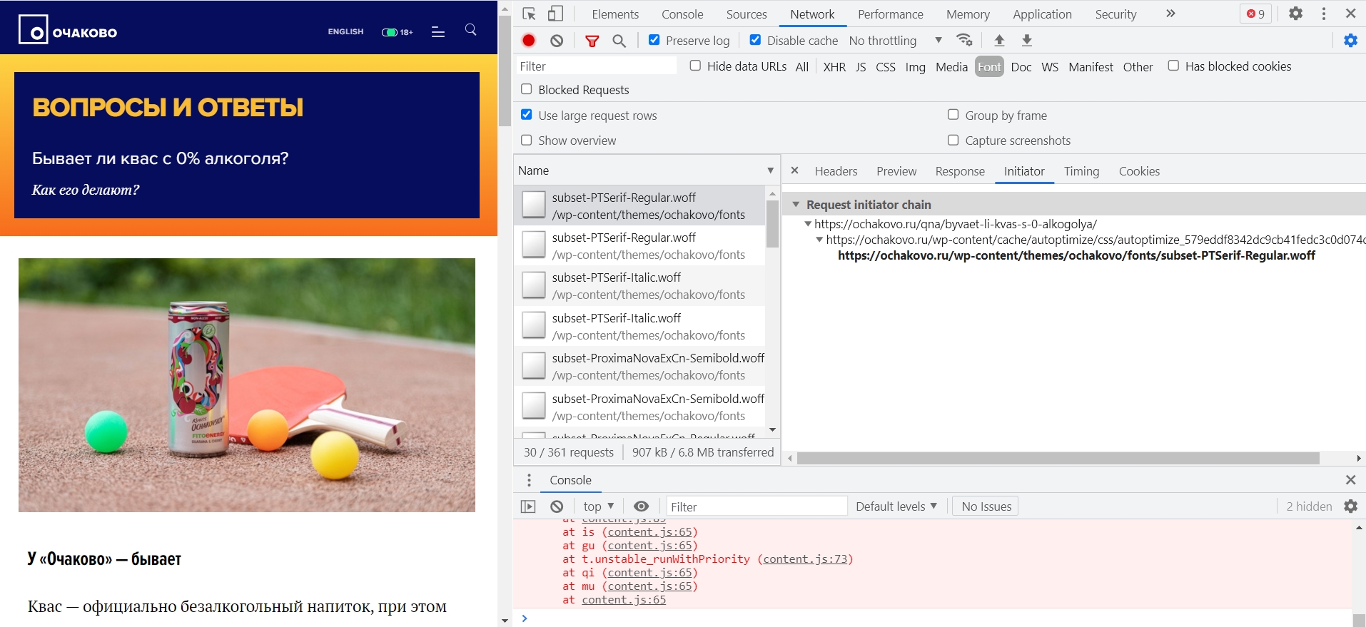Click the console Filter input

[x=756, y=506]
